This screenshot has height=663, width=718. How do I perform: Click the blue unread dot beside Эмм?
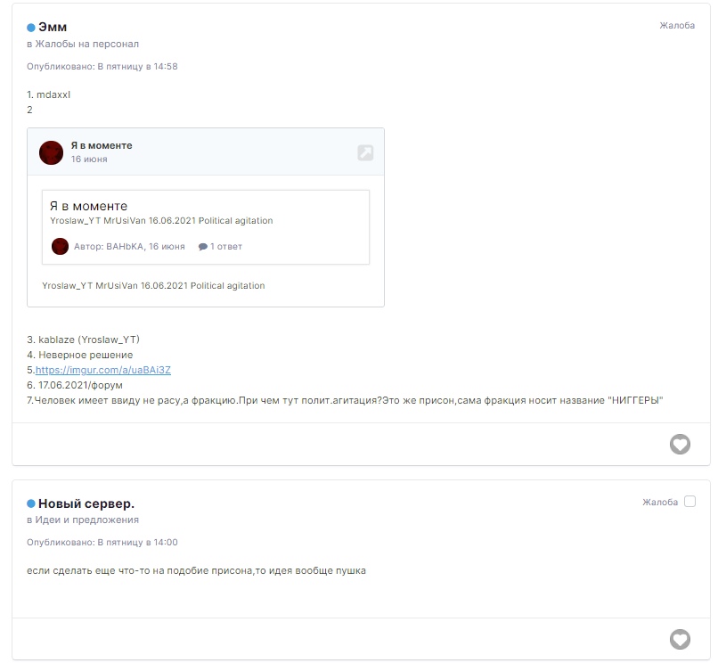tap(31, 28)
